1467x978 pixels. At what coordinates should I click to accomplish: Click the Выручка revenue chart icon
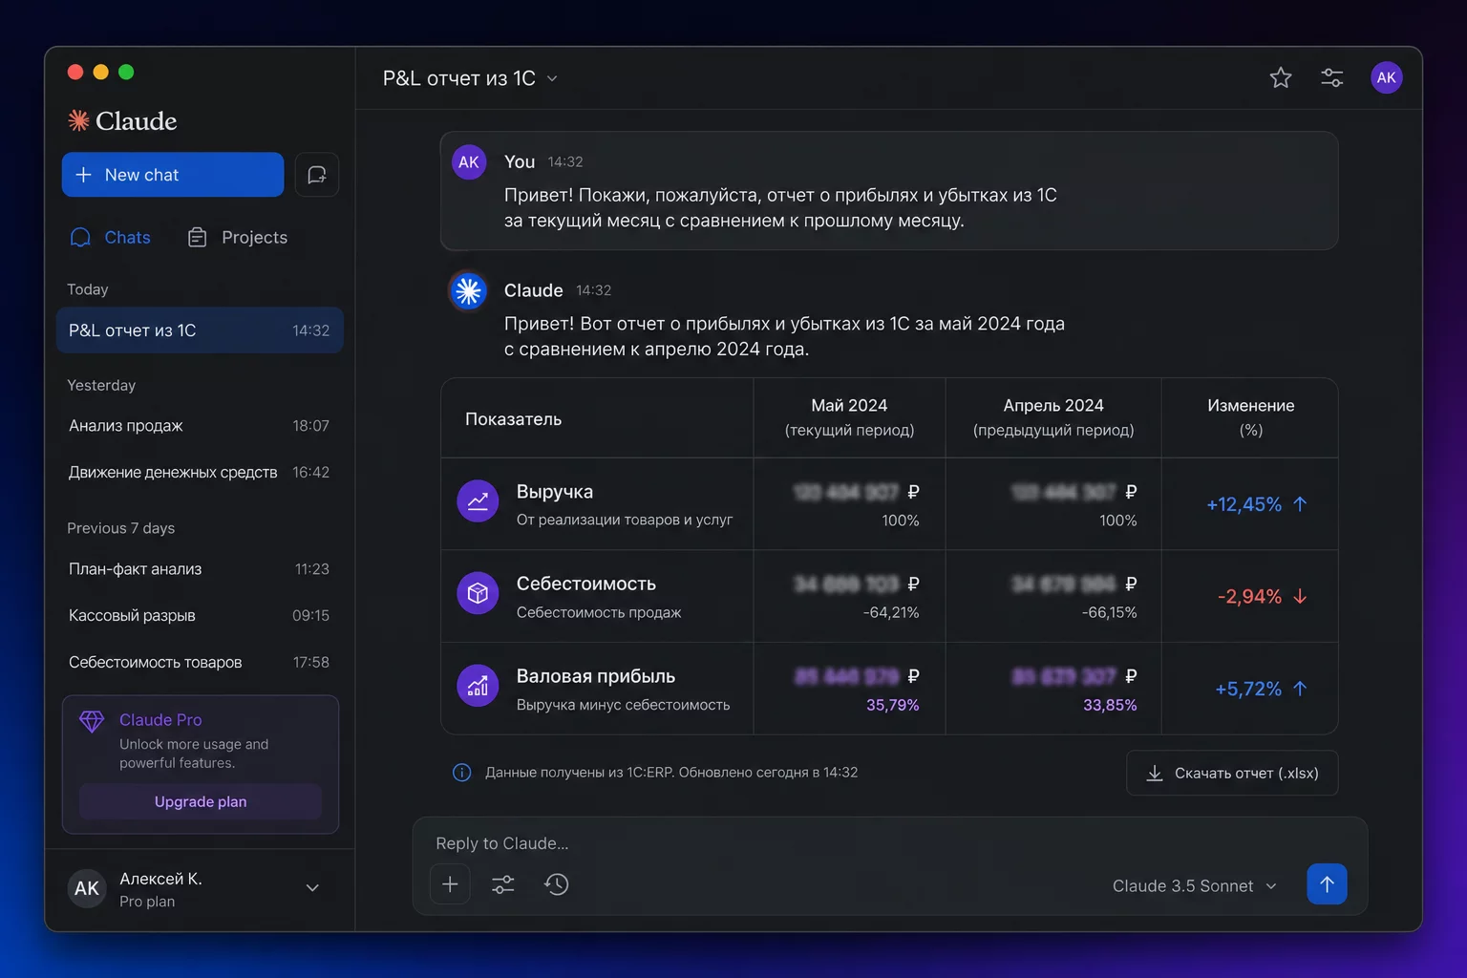(x=478, y=501)
